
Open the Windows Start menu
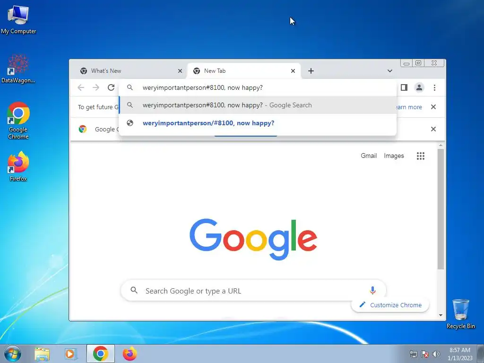(x=12, y=354)
